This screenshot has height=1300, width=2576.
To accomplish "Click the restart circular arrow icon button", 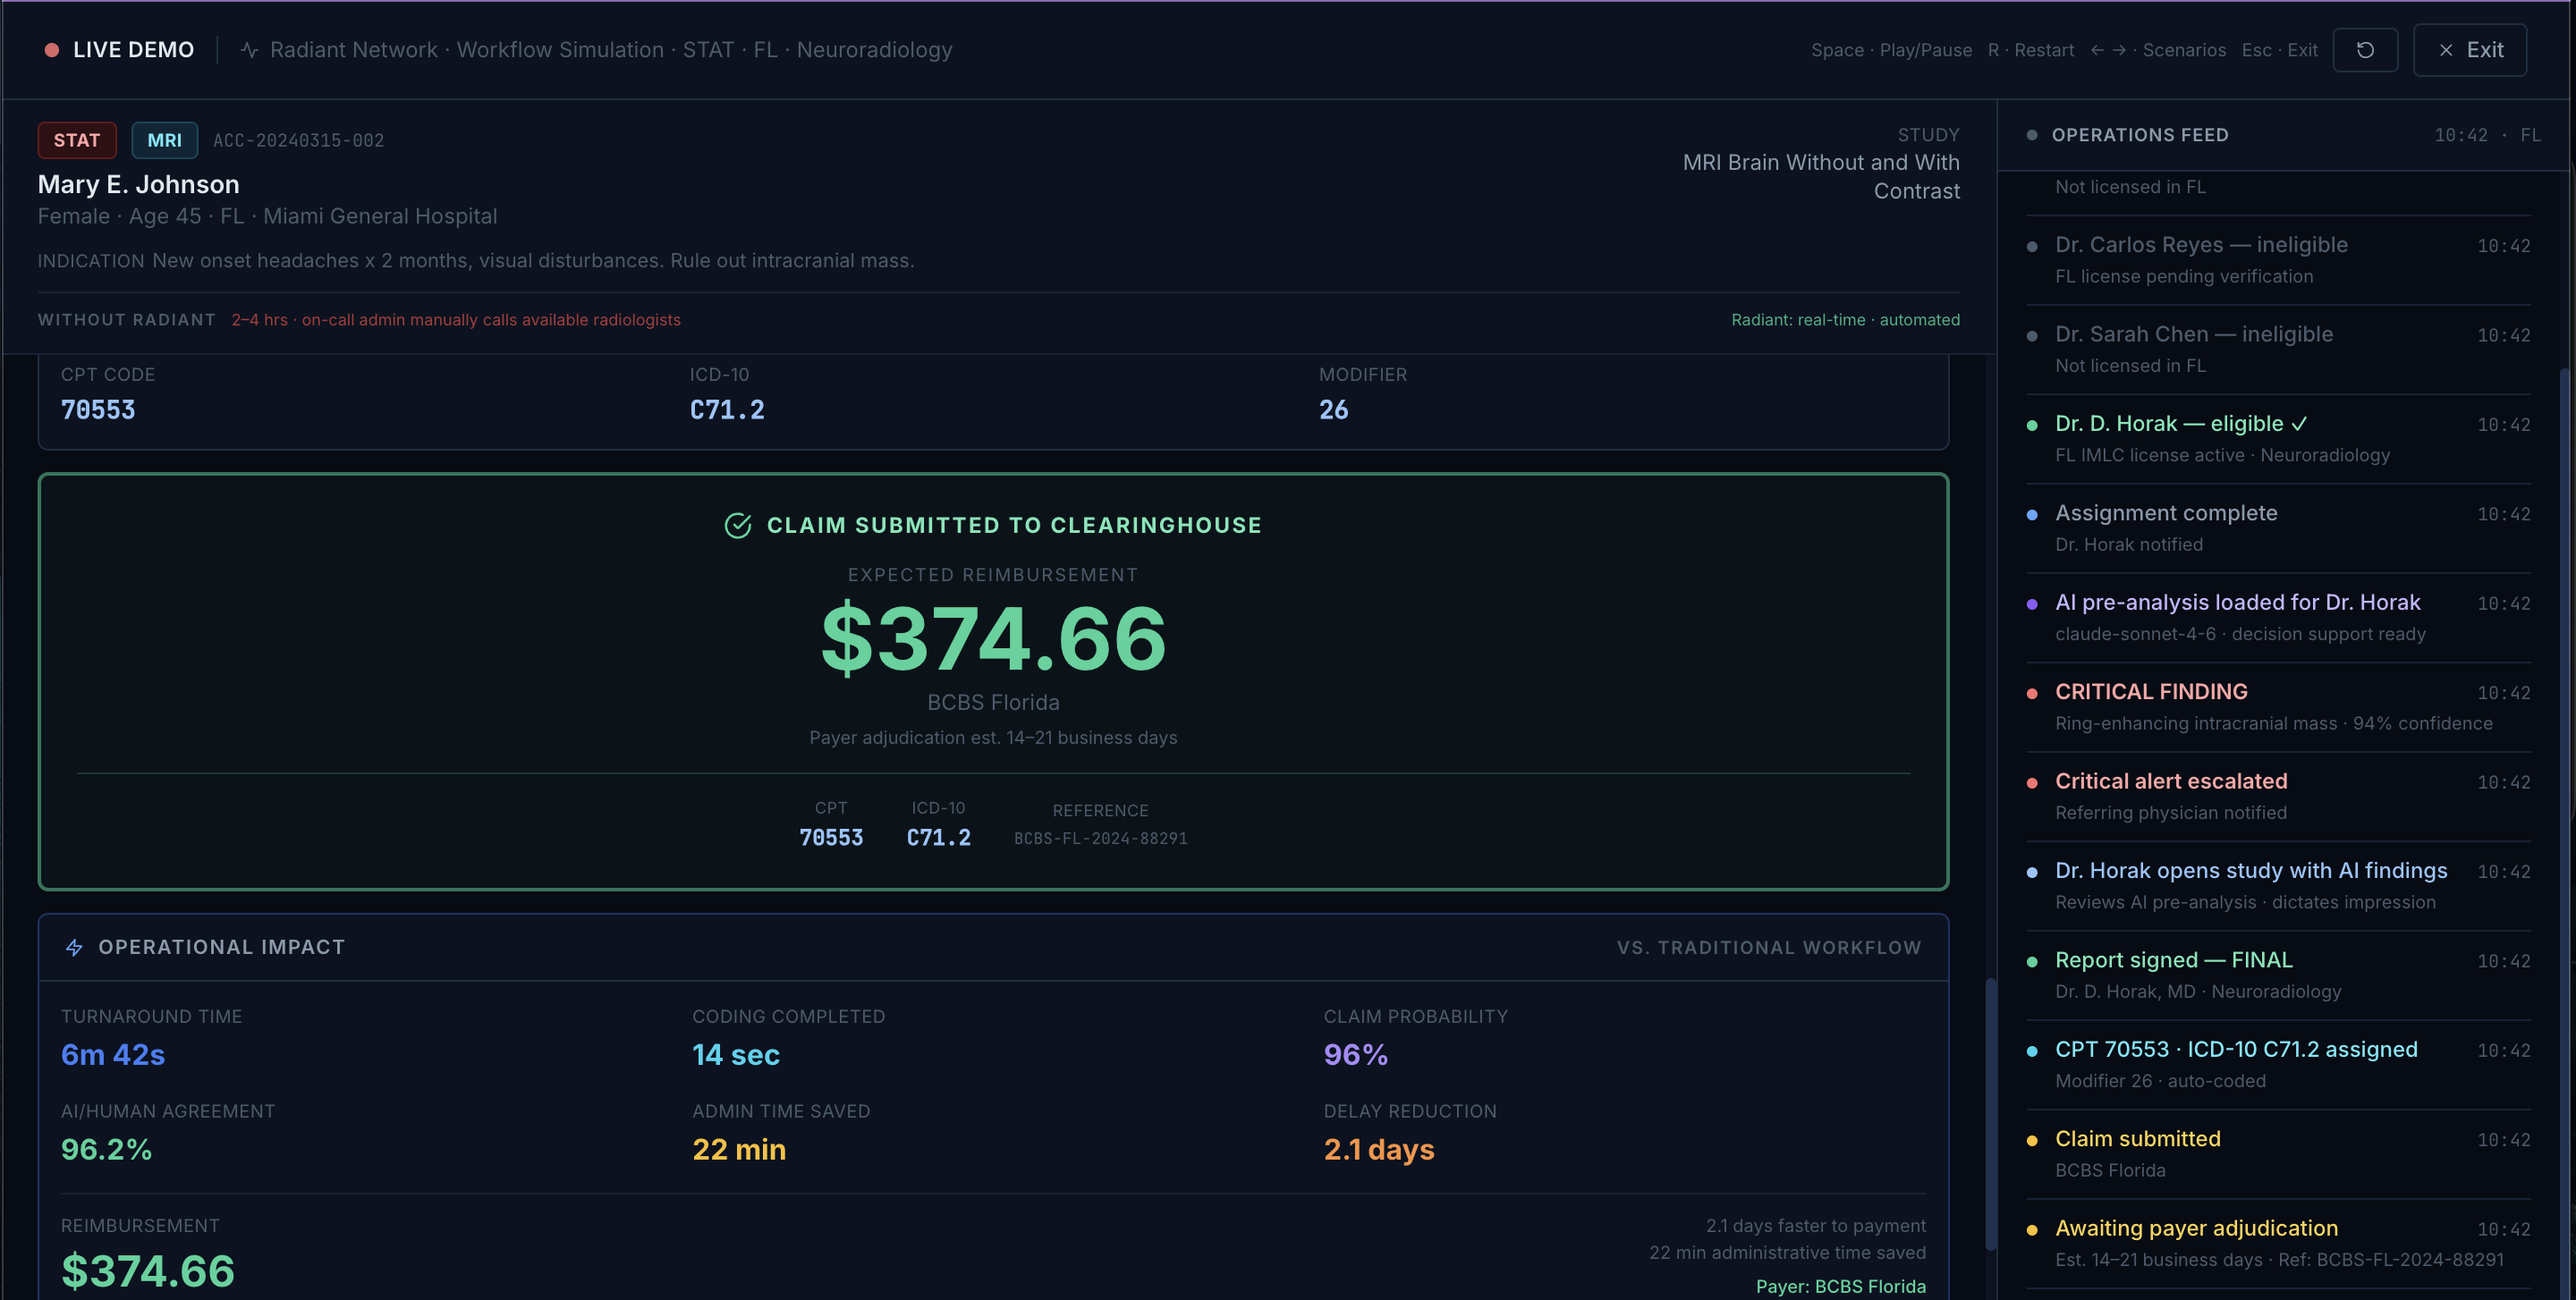I will click(x=2365, y=50).
